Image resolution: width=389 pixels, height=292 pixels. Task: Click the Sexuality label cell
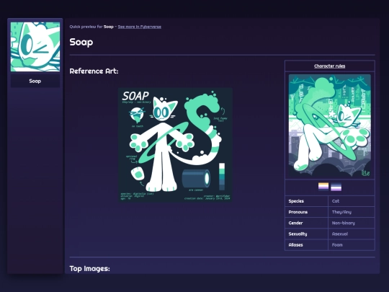(307, 234)
